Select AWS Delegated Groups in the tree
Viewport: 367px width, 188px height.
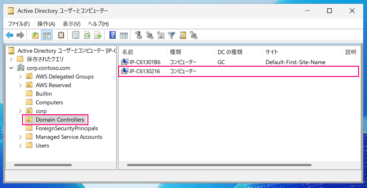pyautogui.click(x=64, y=77)
